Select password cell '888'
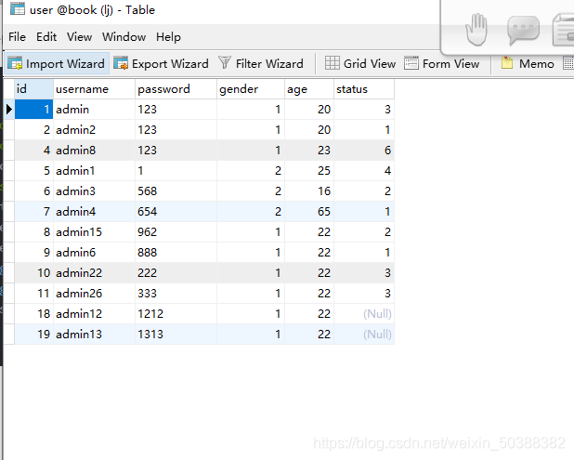Viewport: 574px width, 460px height. click(176, 253)
